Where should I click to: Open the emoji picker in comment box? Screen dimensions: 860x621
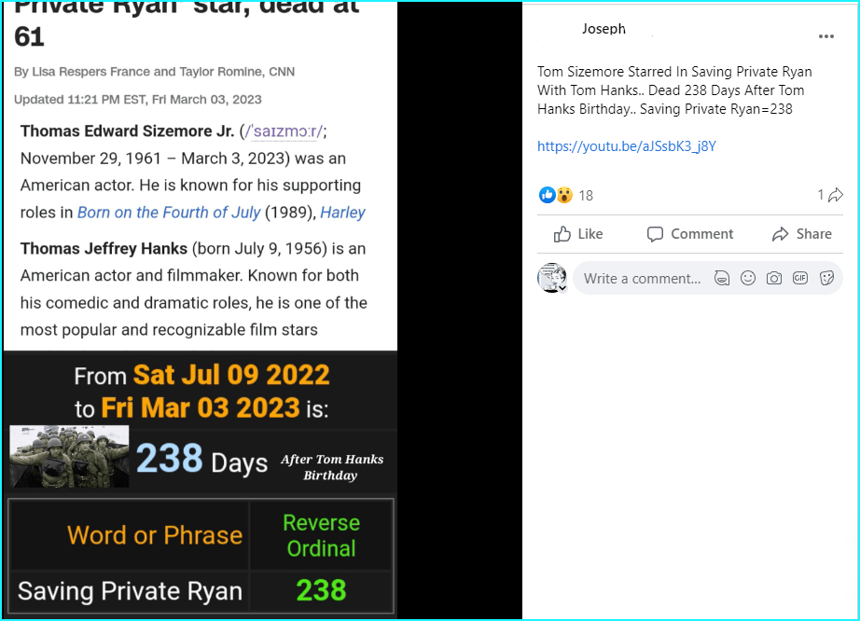(747, 278)
